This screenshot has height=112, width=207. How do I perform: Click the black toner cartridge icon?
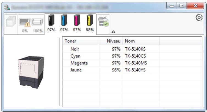click(x=51, y=20)
